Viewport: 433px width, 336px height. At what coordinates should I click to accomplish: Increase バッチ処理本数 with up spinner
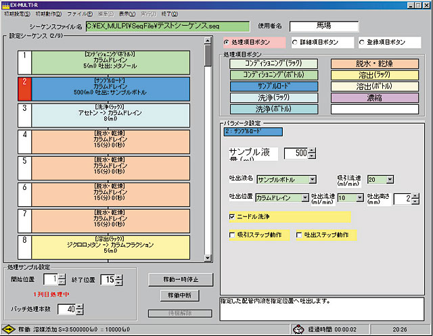click(x=79, y=306)
